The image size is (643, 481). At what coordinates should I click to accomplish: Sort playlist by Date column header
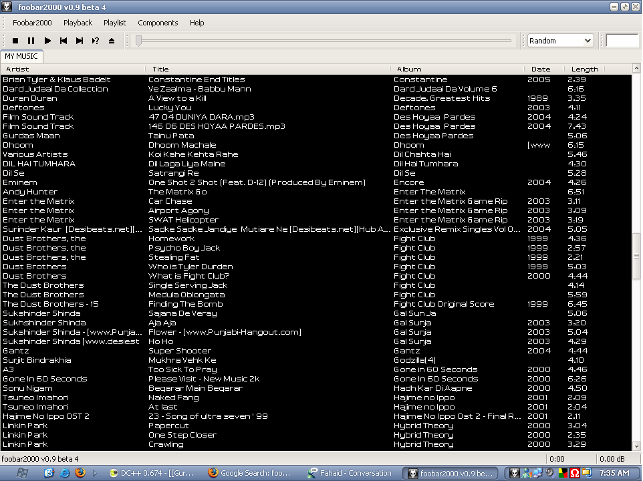pos(545,69)
